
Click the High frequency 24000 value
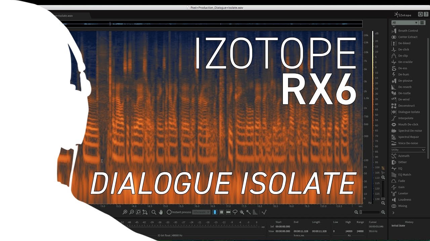(x=349, y=231)
